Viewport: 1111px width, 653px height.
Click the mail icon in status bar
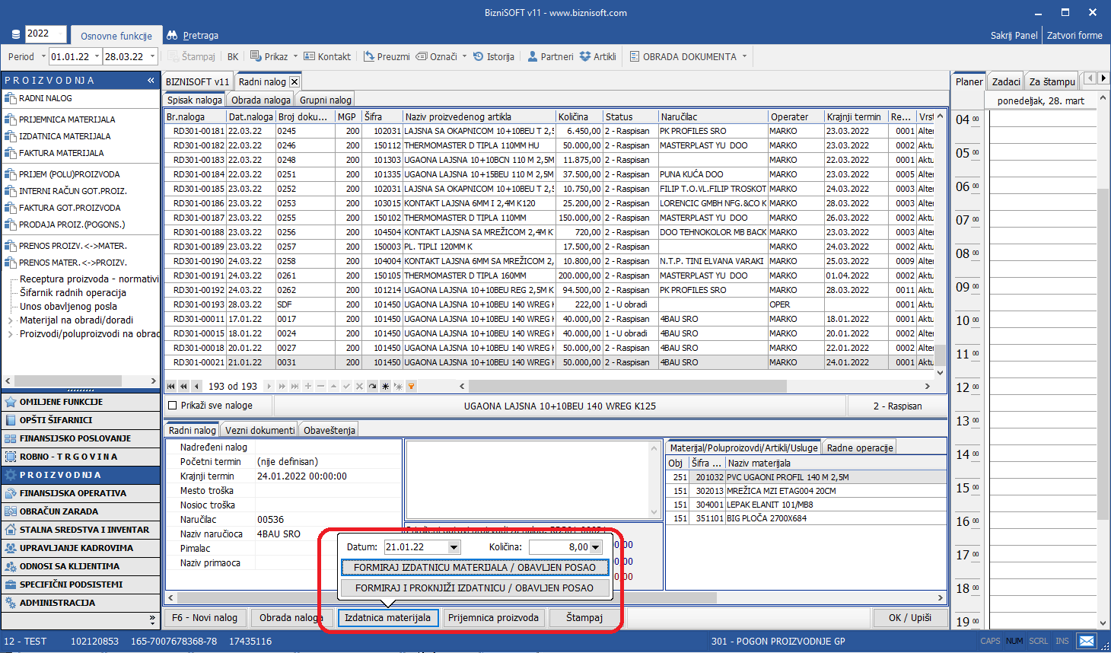pos(1087,641)
